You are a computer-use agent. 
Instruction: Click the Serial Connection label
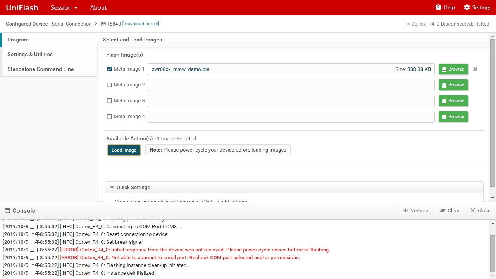click(x=72, y=24)
